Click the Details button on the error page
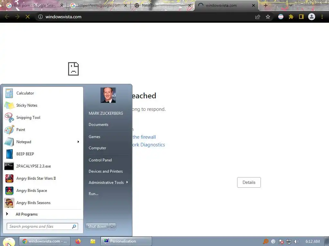Viewport: 329px width, 246px height. pos(249,182)
